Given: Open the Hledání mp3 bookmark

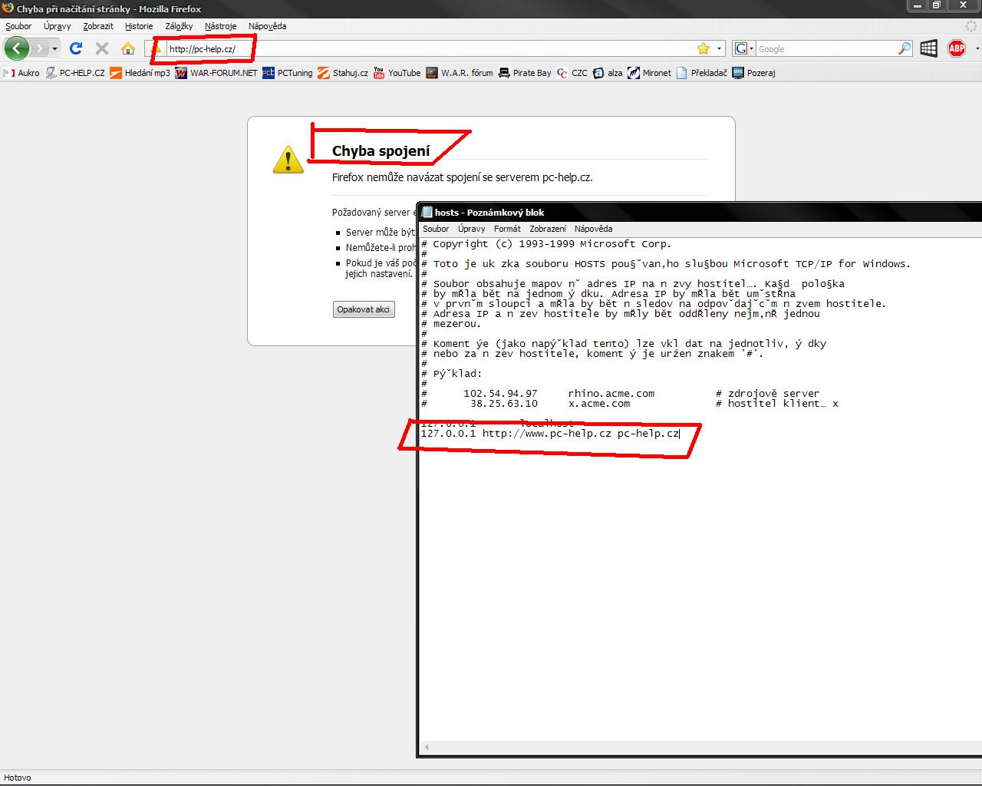Looking at the screenshot, I should pyautogui.click(x=140, y=73).
